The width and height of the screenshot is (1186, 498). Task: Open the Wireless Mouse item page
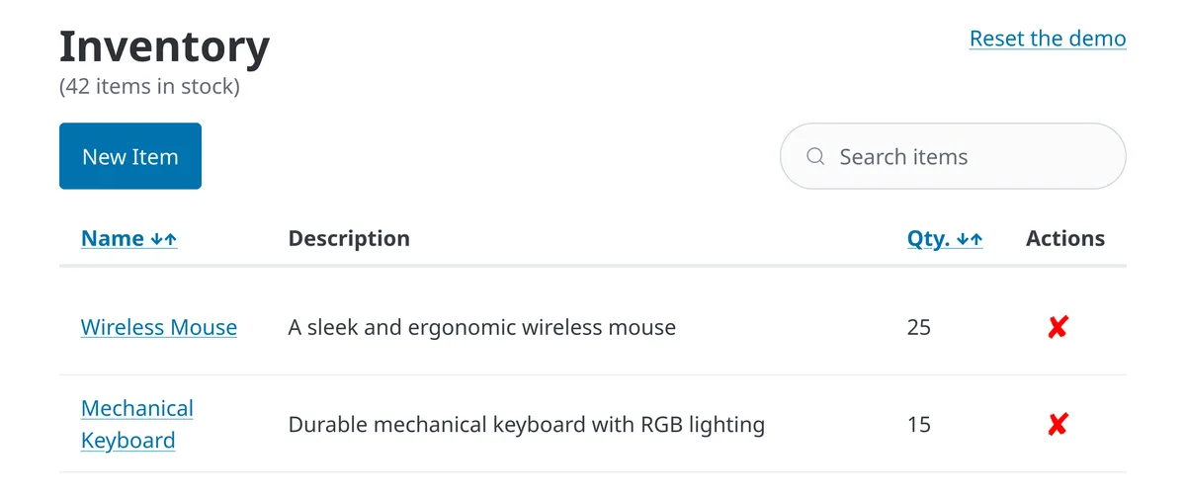click(159, 327)
